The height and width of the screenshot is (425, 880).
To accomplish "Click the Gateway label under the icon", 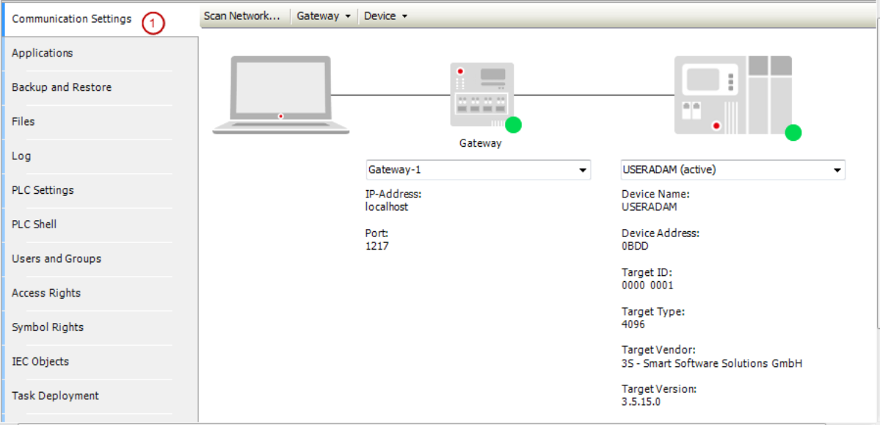I will [x=481, y=143].
